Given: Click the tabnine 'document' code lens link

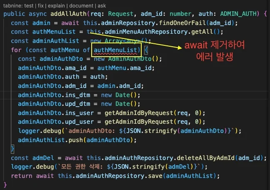Looking at the screenshot, I should (81, 6).
